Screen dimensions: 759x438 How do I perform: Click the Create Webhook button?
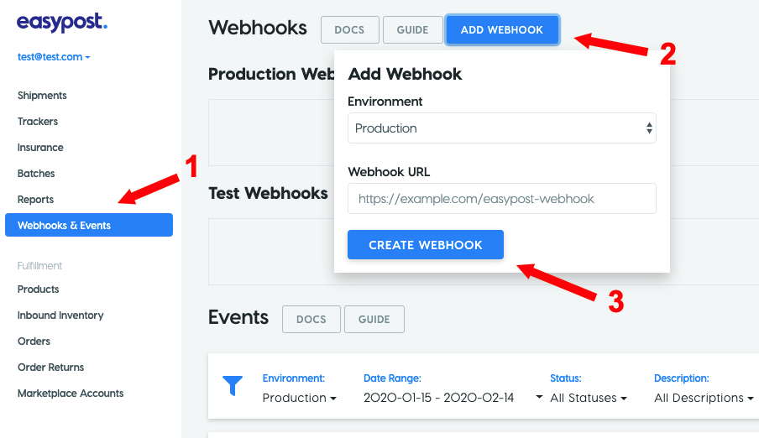(x=426, y=245)
